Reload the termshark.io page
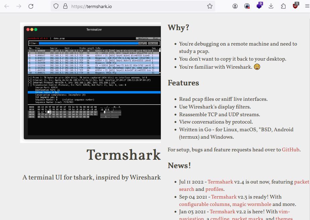The width and height of the screenshot is (310, 220). pos(31,6)
